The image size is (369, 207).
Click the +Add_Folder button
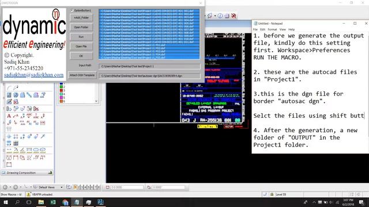pos(81,18)
